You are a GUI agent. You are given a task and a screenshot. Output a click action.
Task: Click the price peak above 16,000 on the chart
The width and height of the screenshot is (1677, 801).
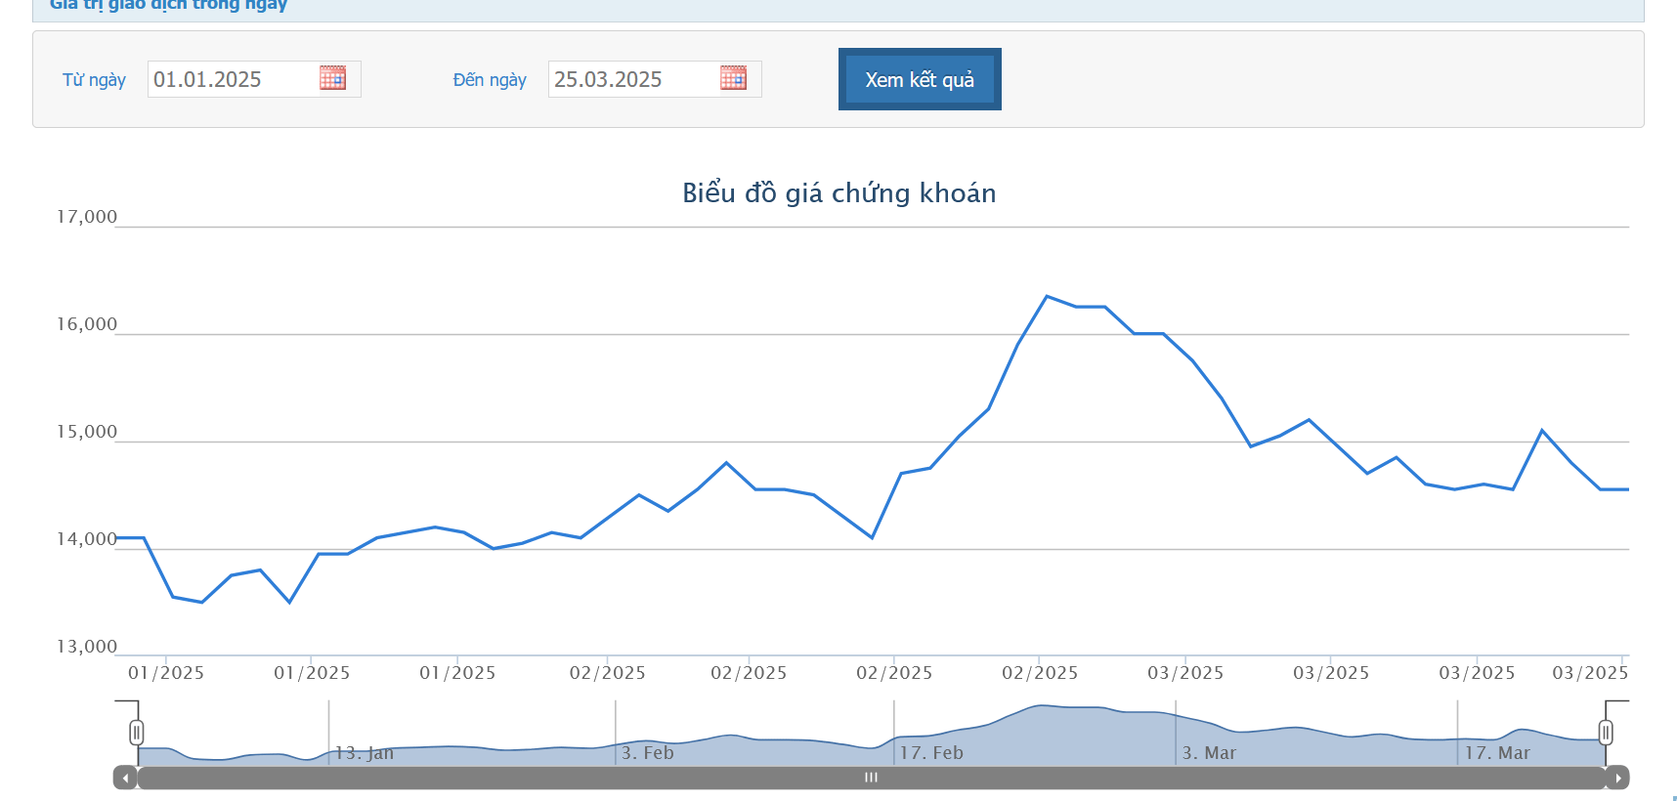[1047, 296]
